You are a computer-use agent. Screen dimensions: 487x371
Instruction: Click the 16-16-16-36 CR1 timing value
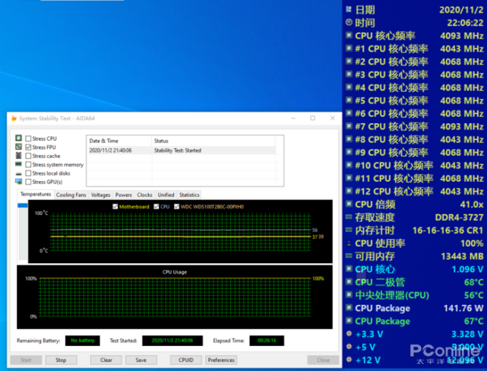447,230
